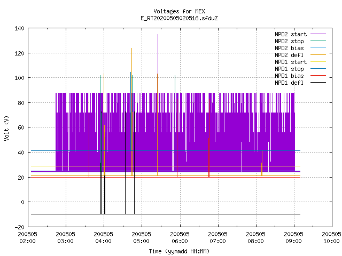Click the x-axis tick label 03:00
This screenshot has width=342, height=256.
(65, 241)
